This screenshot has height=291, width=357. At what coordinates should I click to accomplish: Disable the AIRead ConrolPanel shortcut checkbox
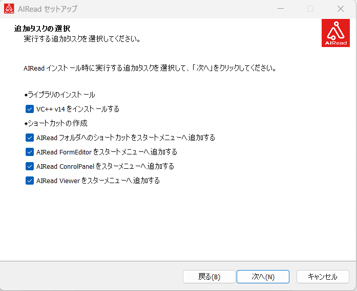coord(29,166)
